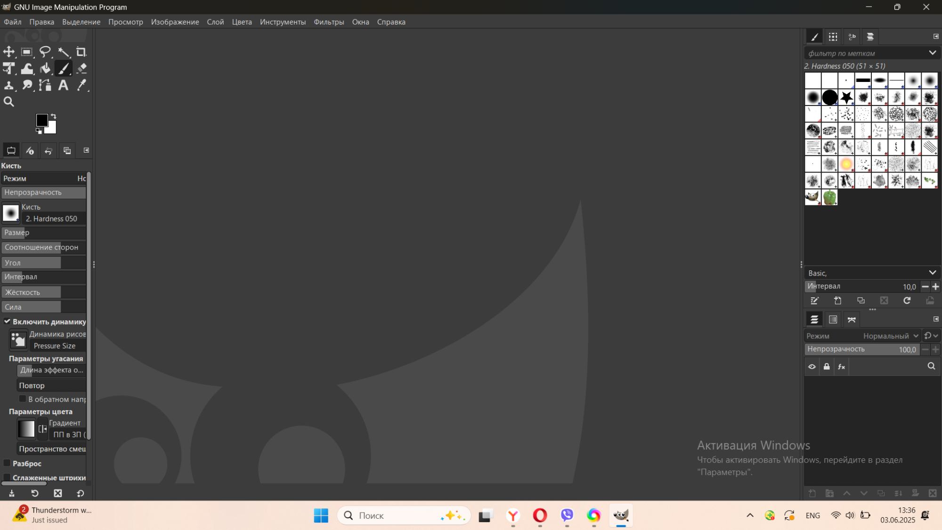Pick the star-shaped brush thumbnail
The image size is (942, 530).
tap(846, 98)
